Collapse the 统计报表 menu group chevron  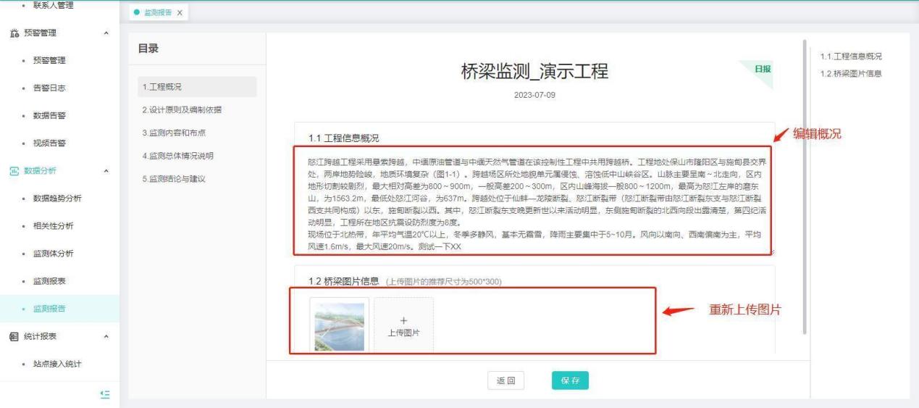coord(107,336)
